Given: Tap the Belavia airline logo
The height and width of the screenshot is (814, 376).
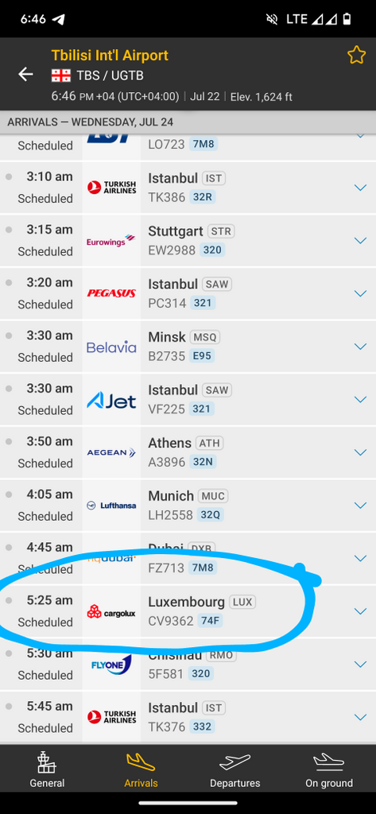Looking at the screenshot, I should (x=111, y=347).
